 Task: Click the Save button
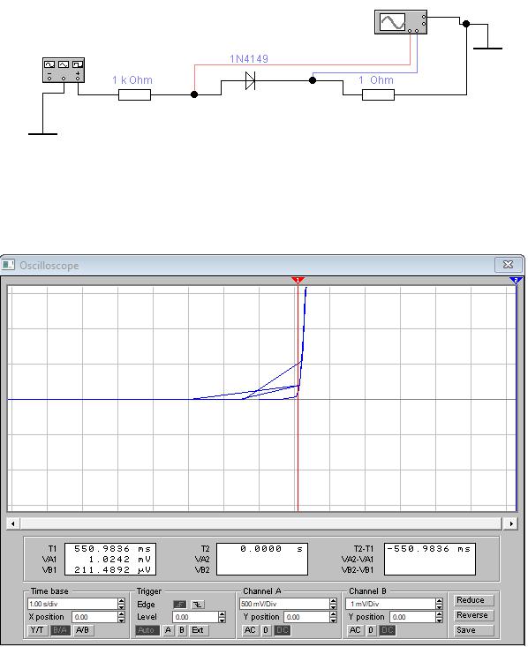click(473, 630)
